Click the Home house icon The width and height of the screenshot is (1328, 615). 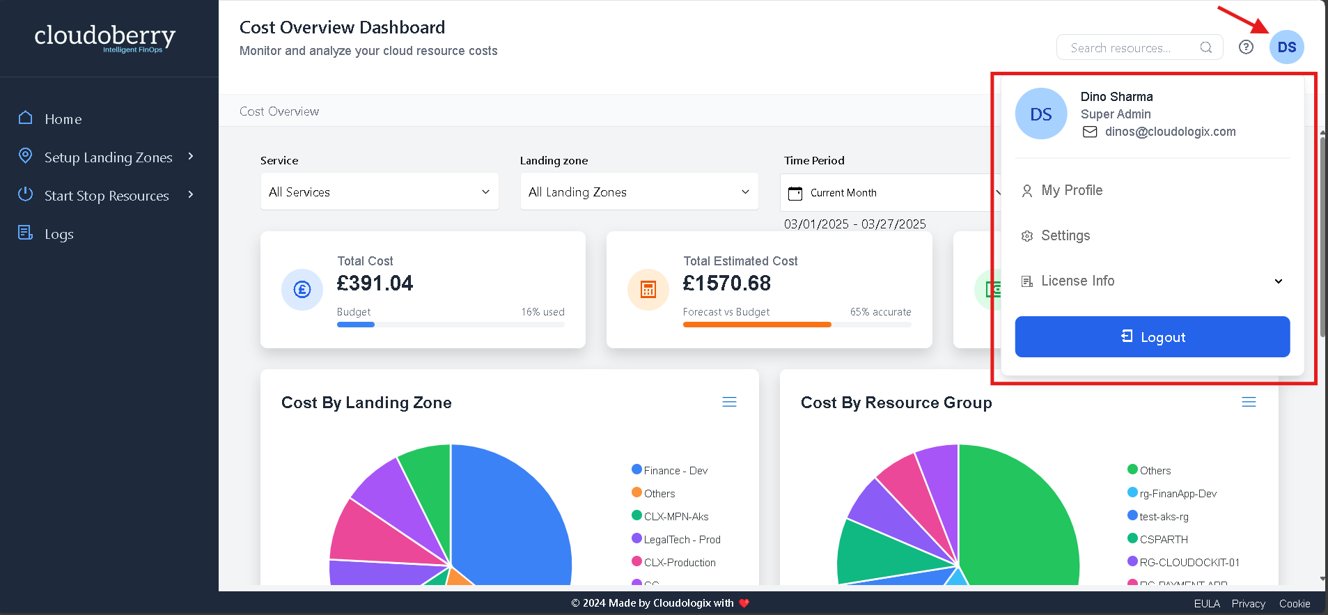tap(26, 118)
